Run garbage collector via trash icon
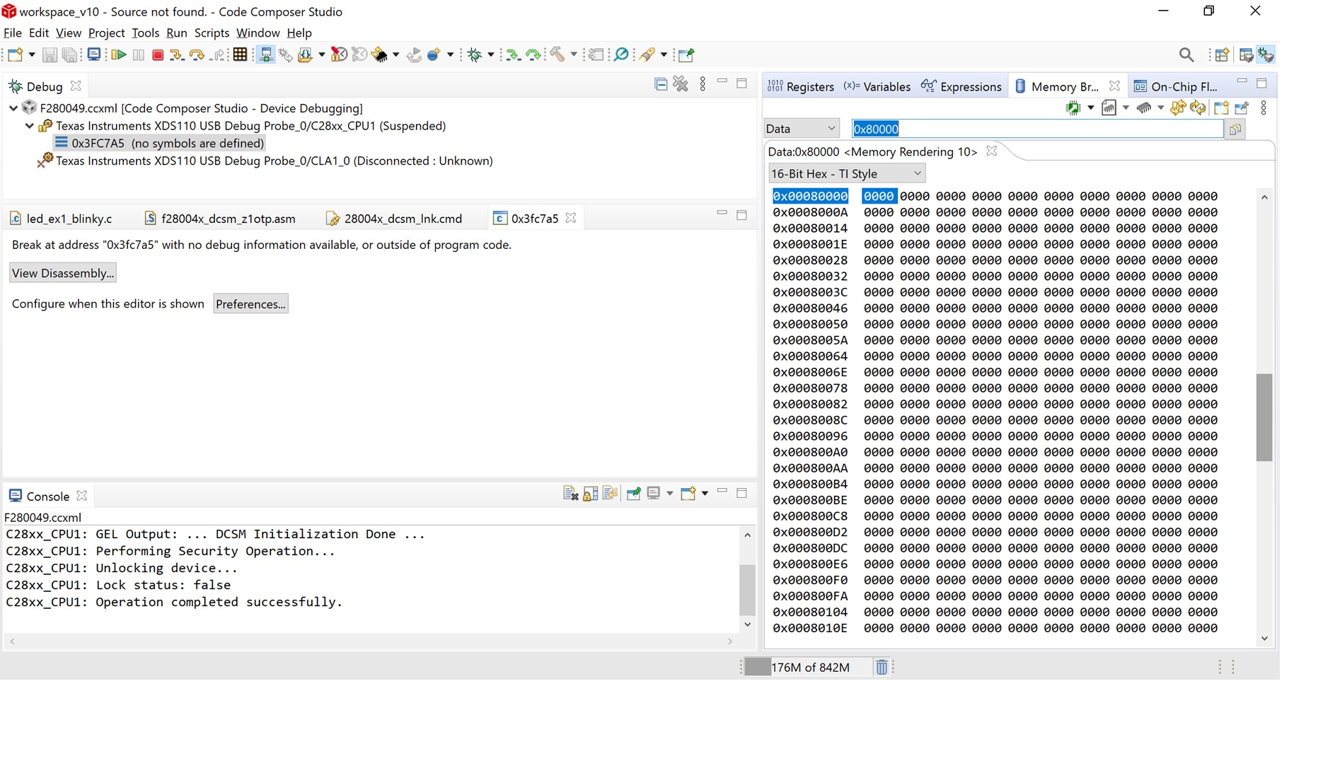 [x=882, y=667]
